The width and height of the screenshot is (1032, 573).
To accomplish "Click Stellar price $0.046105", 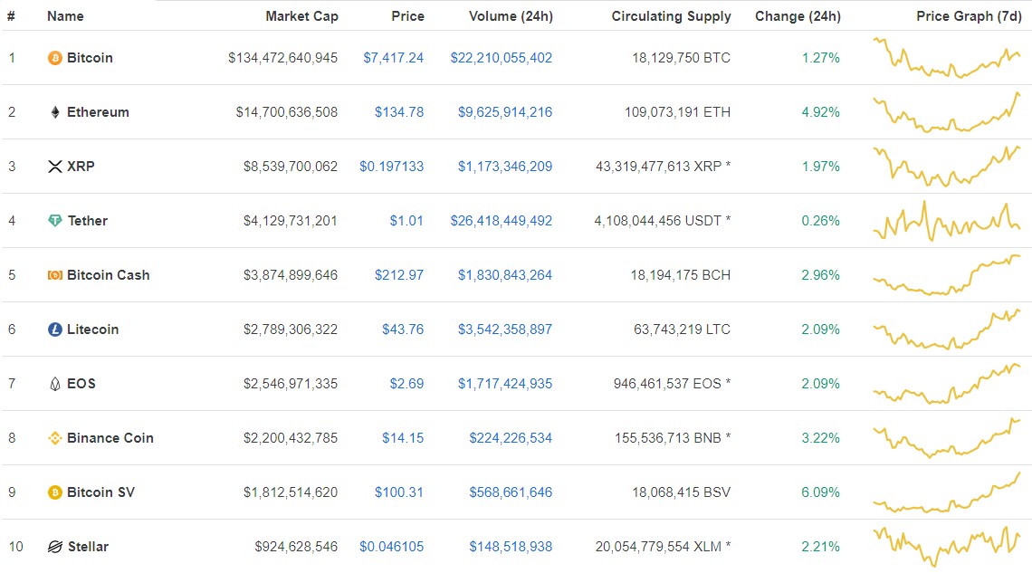I will pyautogui.click(x=392, y=547).
